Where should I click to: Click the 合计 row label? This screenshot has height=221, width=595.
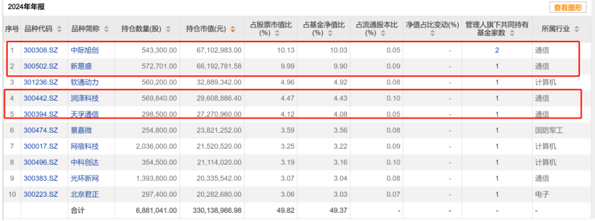(x=78, y=210)
